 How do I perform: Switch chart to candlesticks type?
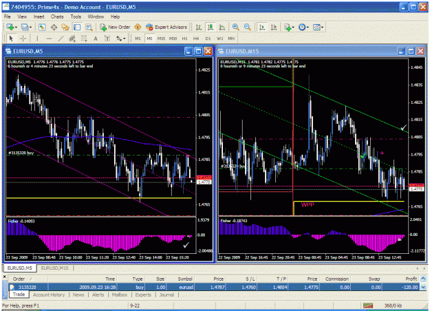(211, 27)
